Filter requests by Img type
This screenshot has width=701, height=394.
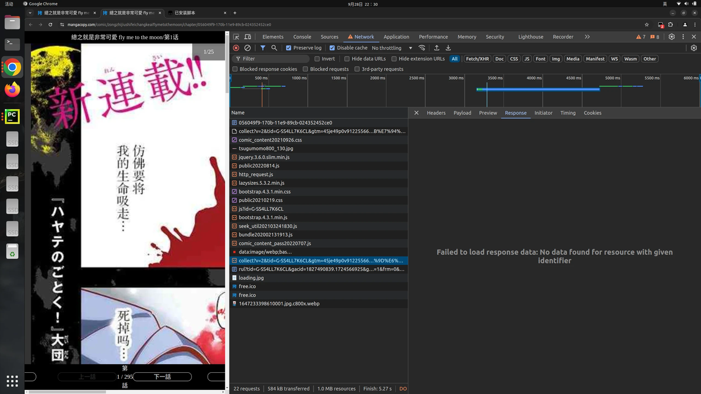tap(556, 59)
